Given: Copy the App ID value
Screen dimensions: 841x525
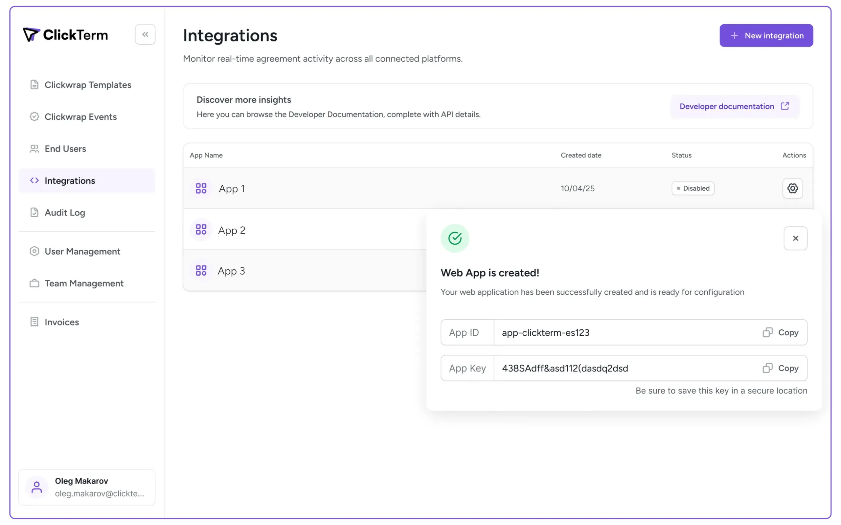Looking at the screenshot, I should point(781,332).
